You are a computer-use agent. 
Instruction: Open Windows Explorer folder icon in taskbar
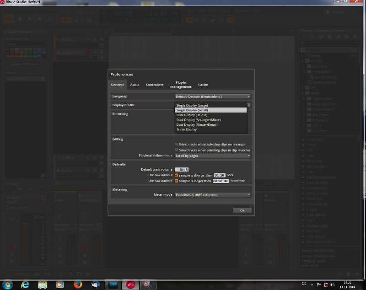tap(43, 285)
